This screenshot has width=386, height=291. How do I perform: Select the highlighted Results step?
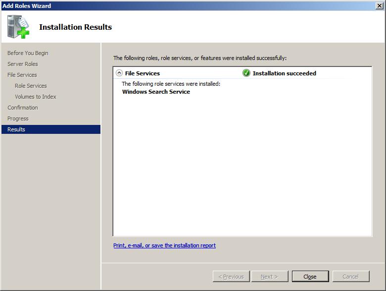pyautogui.click(x=51, y=129)
